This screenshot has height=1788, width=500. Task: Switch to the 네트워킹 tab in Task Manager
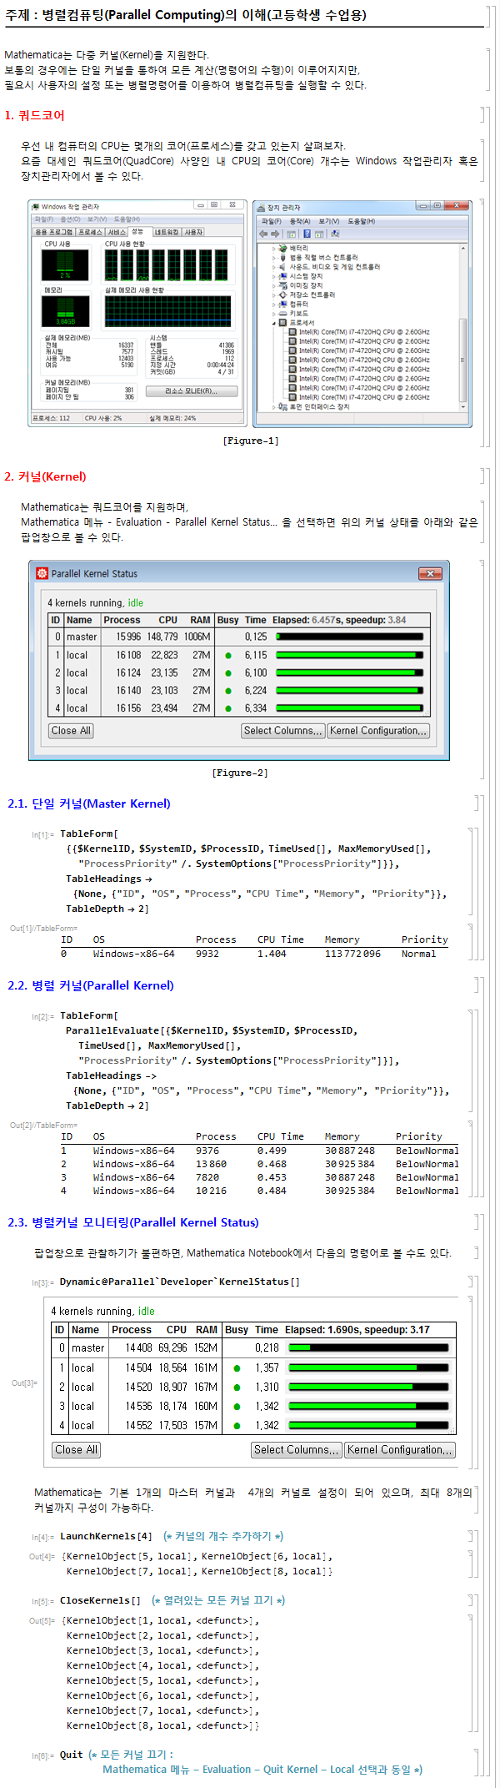click(x=167, y=232)
